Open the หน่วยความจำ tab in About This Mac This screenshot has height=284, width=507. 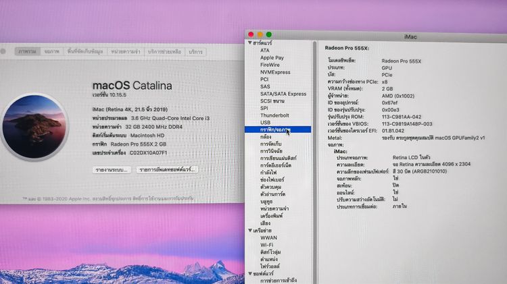click(126, 52)
